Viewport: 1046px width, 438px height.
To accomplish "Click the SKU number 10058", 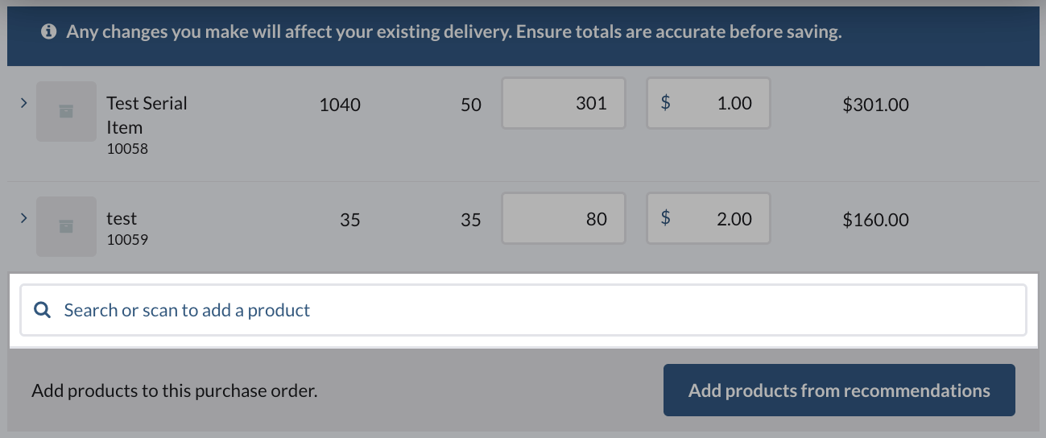I will (127, 149).
